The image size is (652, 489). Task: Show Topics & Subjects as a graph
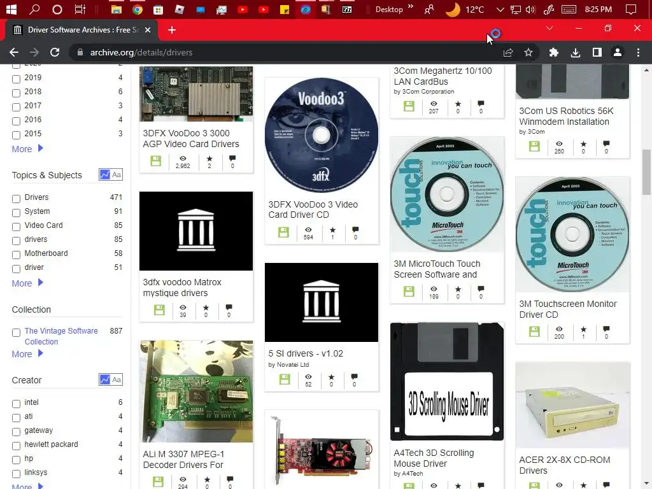104,174
